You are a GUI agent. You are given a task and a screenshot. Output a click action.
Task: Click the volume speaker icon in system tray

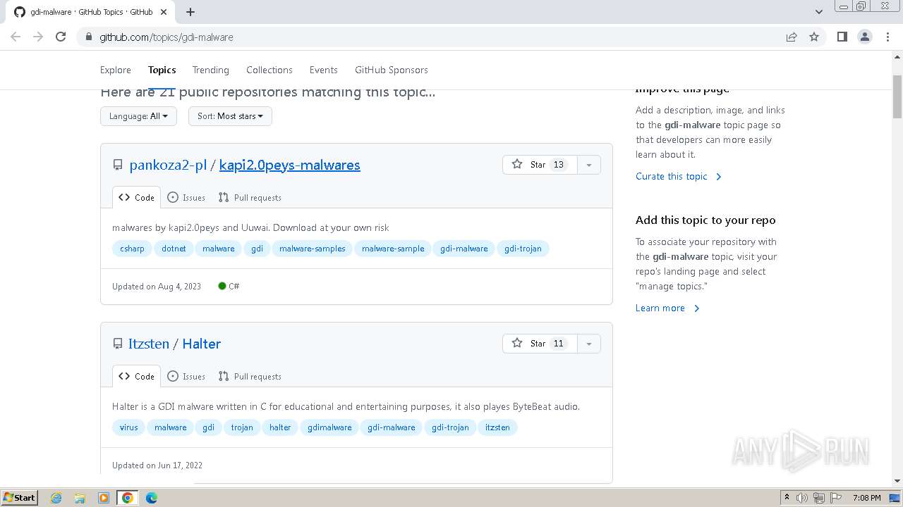tap(802, 498)
